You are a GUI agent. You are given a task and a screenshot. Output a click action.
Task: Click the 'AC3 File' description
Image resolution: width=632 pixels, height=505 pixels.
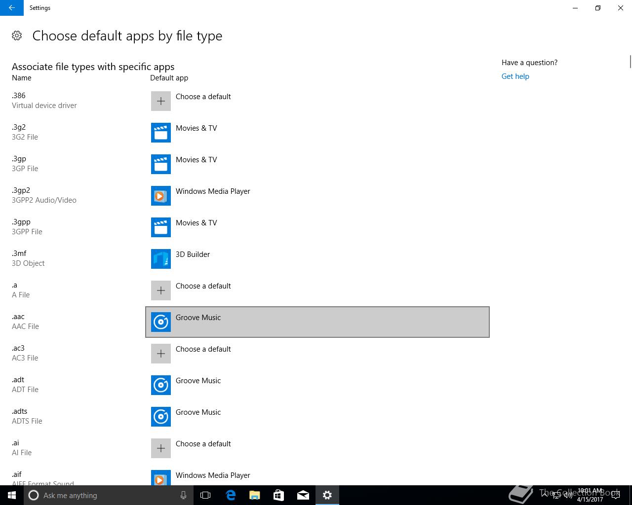pyautogui.click(x=25, y=358)
